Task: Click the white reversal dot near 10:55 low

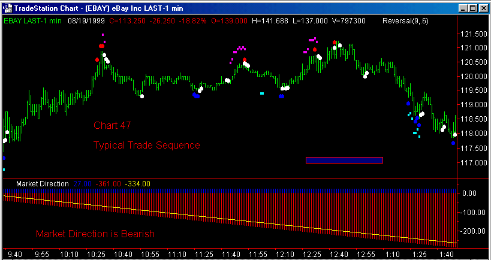Action: pos(142,96)
